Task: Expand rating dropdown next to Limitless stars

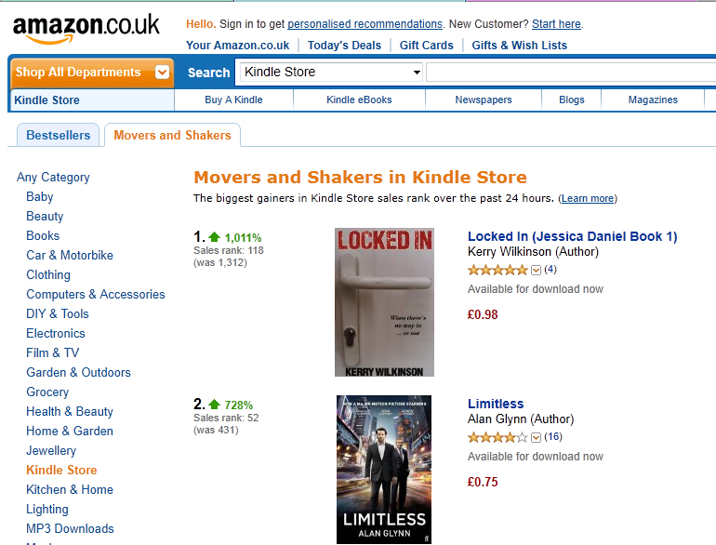Action: pyautogui.click(x=536, y=437)
